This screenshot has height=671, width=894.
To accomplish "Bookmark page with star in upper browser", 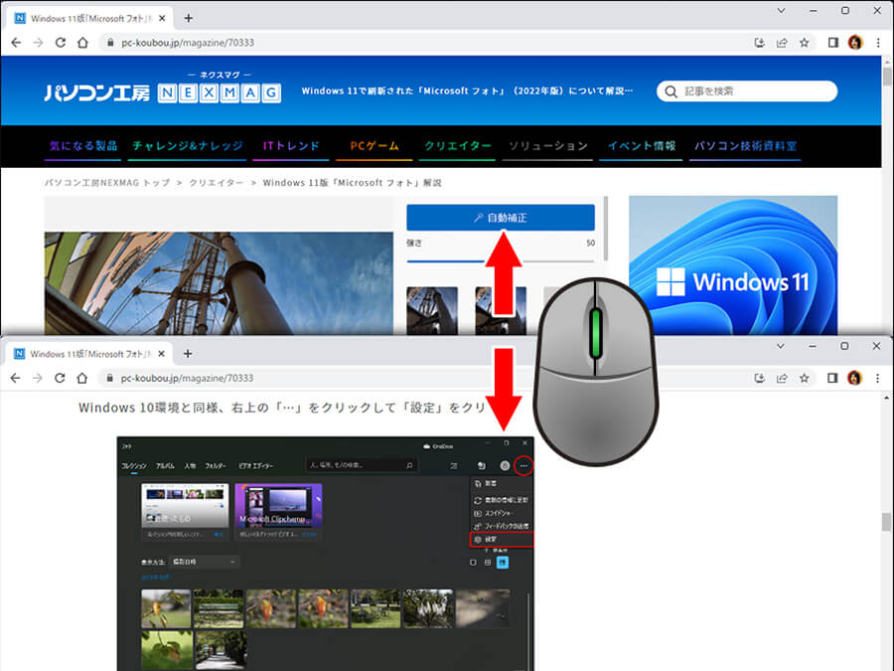I will 804,42.
